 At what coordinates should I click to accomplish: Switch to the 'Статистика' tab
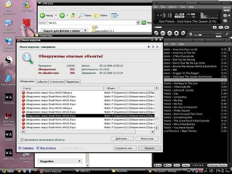pos(57,82)
